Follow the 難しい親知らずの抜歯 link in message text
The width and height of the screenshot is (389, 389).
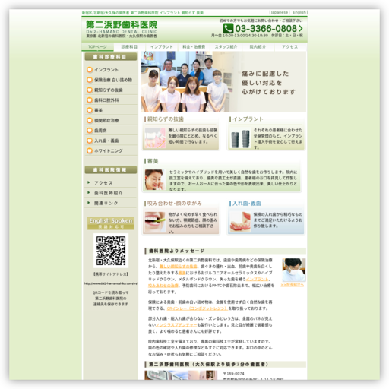179,267
